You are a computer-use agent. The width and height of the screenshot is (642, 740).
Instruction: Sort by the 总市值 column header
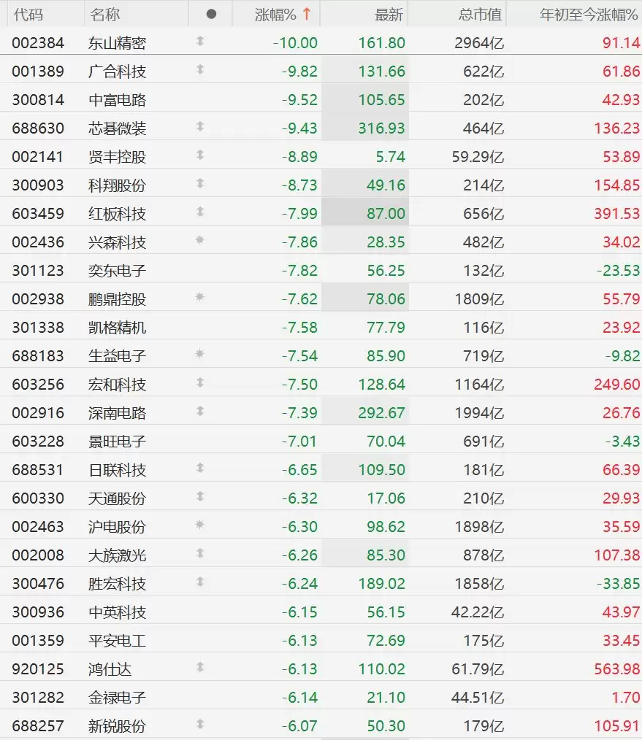[x=480, y=15]
